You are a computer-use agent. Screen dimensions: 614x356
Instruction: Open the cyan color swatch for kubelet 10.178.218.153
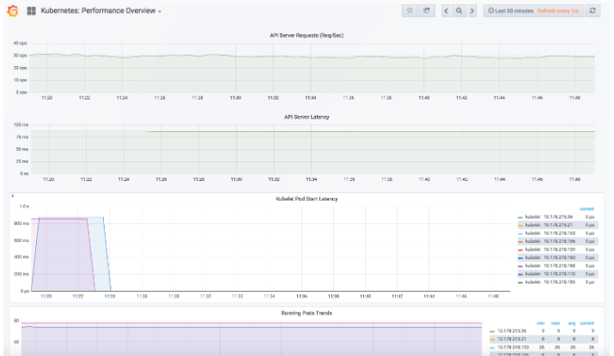click(520, 233)
